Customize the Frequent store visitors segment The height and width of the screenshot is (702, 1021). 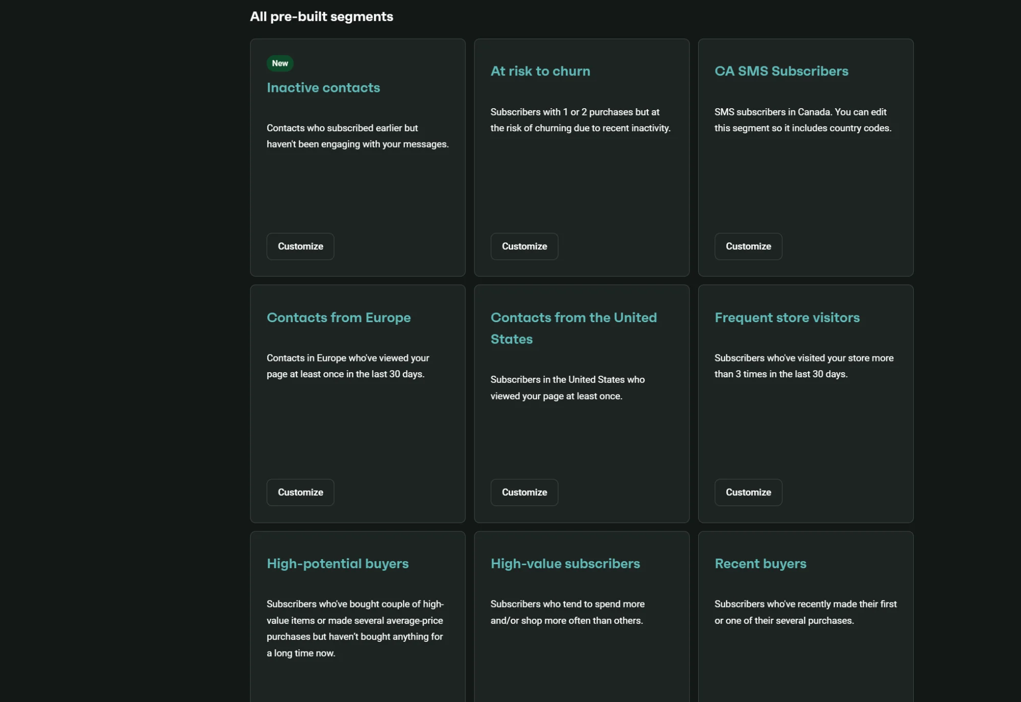[x=748, y=493]
